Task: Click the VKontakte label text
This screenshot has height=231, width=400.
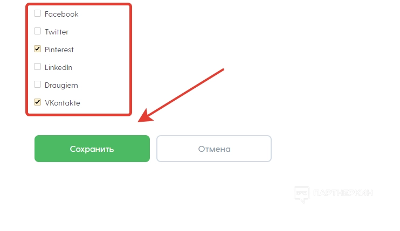Action: (63, 103)
